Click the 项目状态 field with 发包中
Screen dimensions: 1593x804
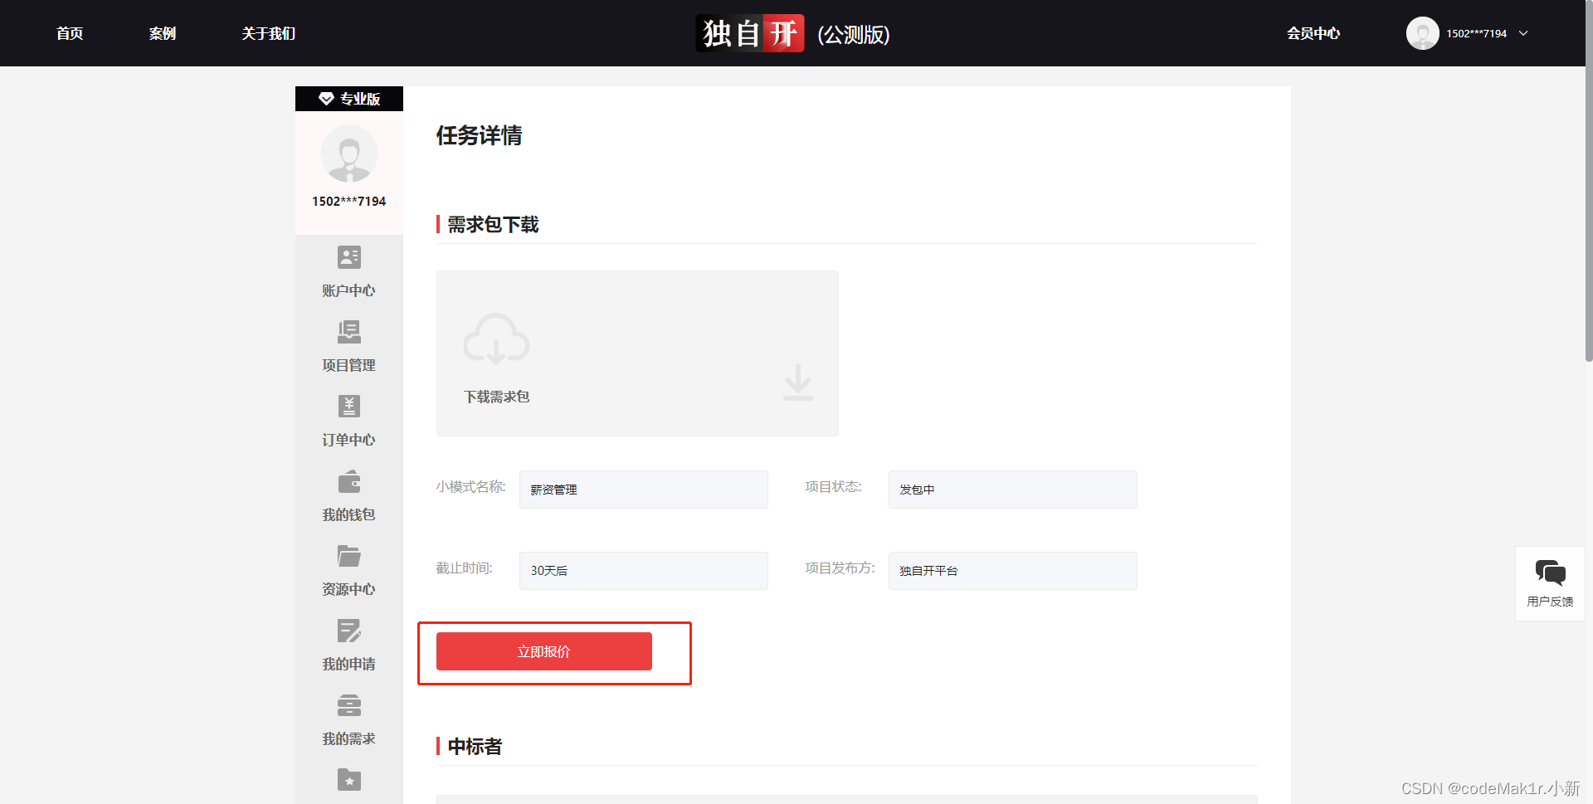coord(1013,490)
